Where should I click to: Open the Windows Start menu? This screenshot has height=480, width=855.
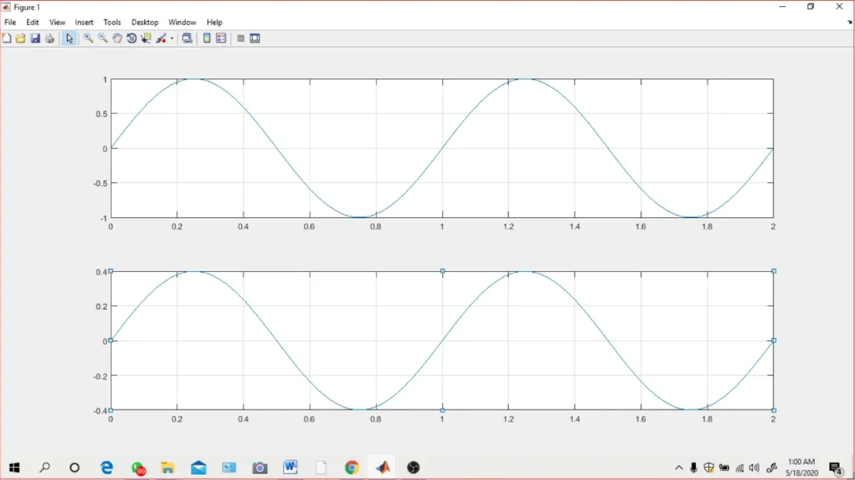click(14, 468)
